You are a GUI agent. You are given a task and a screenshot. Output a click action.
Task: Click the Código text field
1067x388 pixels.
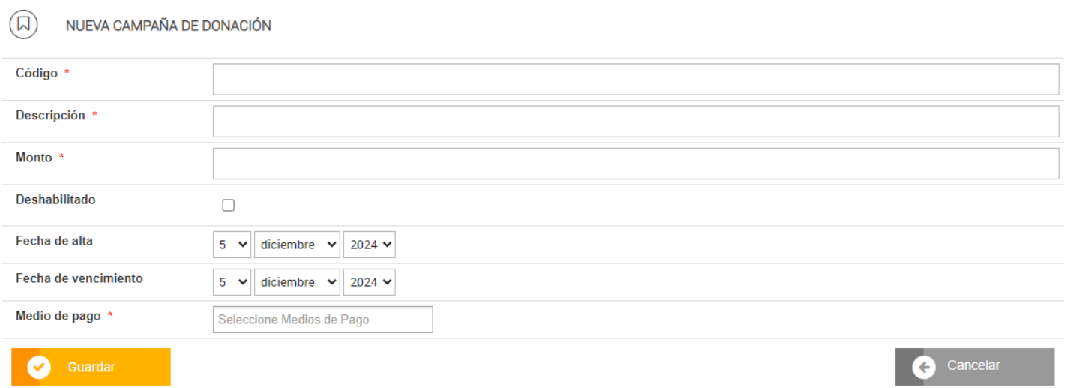point(635,79)
